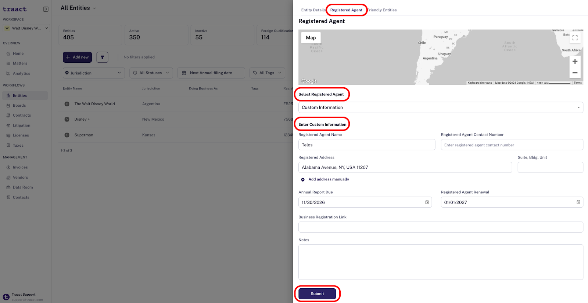Click the Vendors icon in sidebar
Image resolution: width=588 pixels, height=303 pixels.
pyautogui.click(x=8, y=178)
